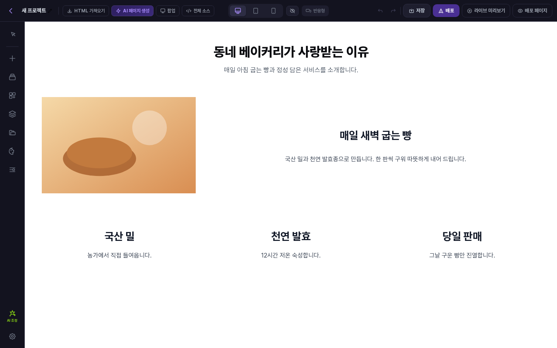The image size is (557, 348).
Task: Open the sliders adjustment panel in the sidebar
Action: [x=12, y=170]
